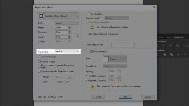Open the Barcode Length dropdown
The width and height of the screenshot is (189, 106).
[x=117, y=18]
